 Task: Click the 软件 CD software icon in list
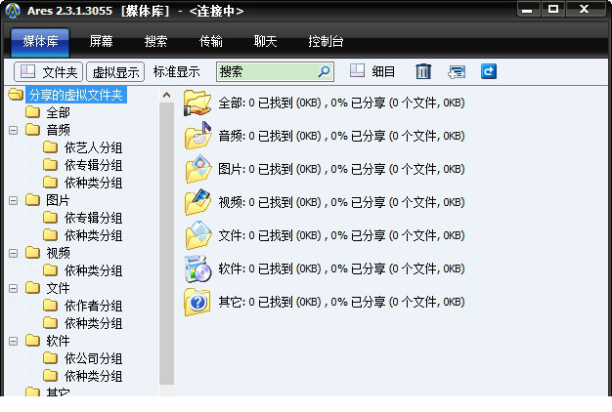pos(197,268)
